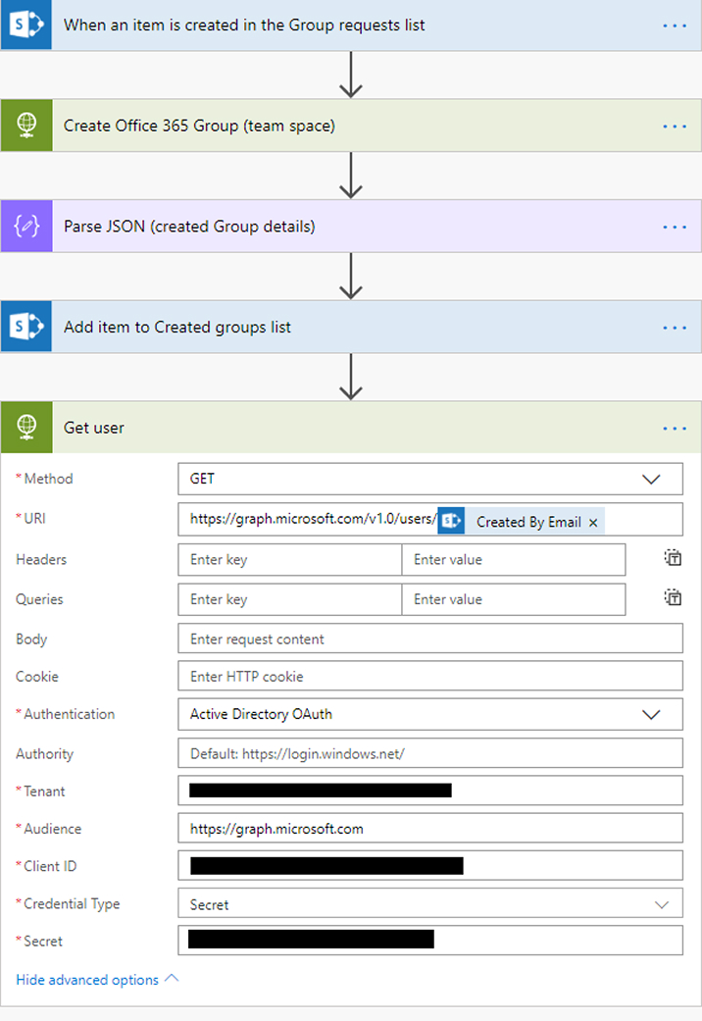The height and width of the screenshot is (1021, 702).
Task: Click the Parse JSON braces icon
Action: (x=26, y=226)
